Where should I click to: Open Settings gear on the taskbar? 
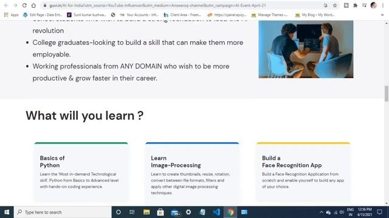(x=188, y=212)
